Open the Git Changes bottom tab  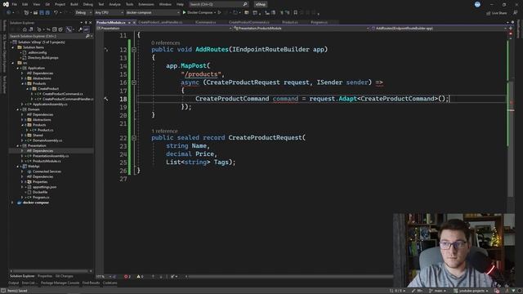click(64, 276)
